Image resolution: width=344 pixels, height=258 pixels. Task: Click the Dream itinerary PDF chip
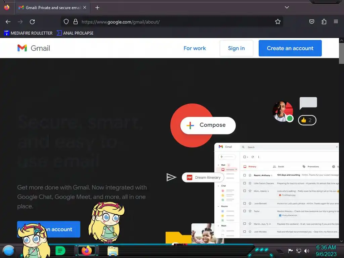point(203,177)
